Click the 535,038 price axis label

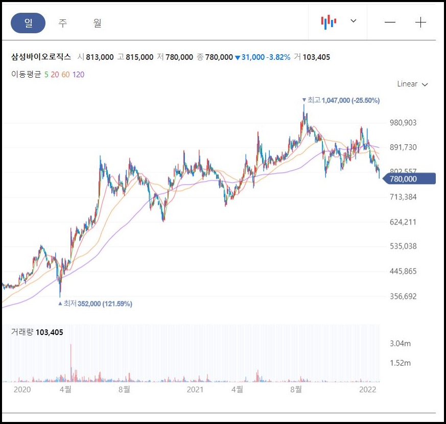pyautogui.click(x=403, y=246)
